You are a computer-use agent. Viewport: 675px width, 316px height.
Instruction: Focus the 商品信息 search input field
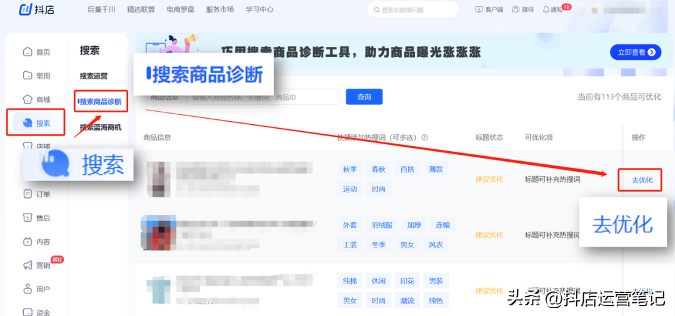click(x=263, y=97)
